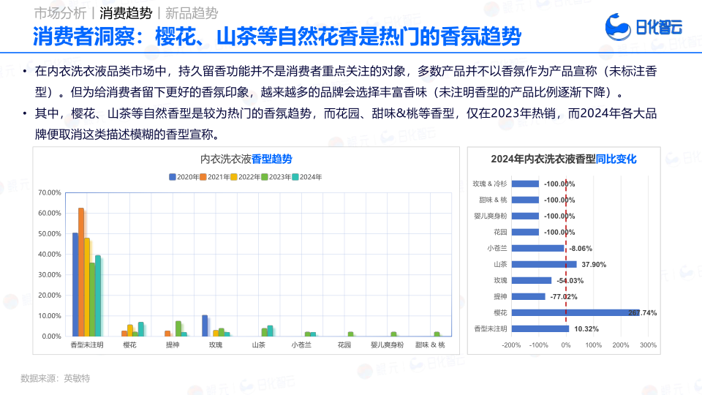Click title 2024年内衣洗衣液香型同比变化
The width and height of the screenshot is (702, 395).
[564, 159]
